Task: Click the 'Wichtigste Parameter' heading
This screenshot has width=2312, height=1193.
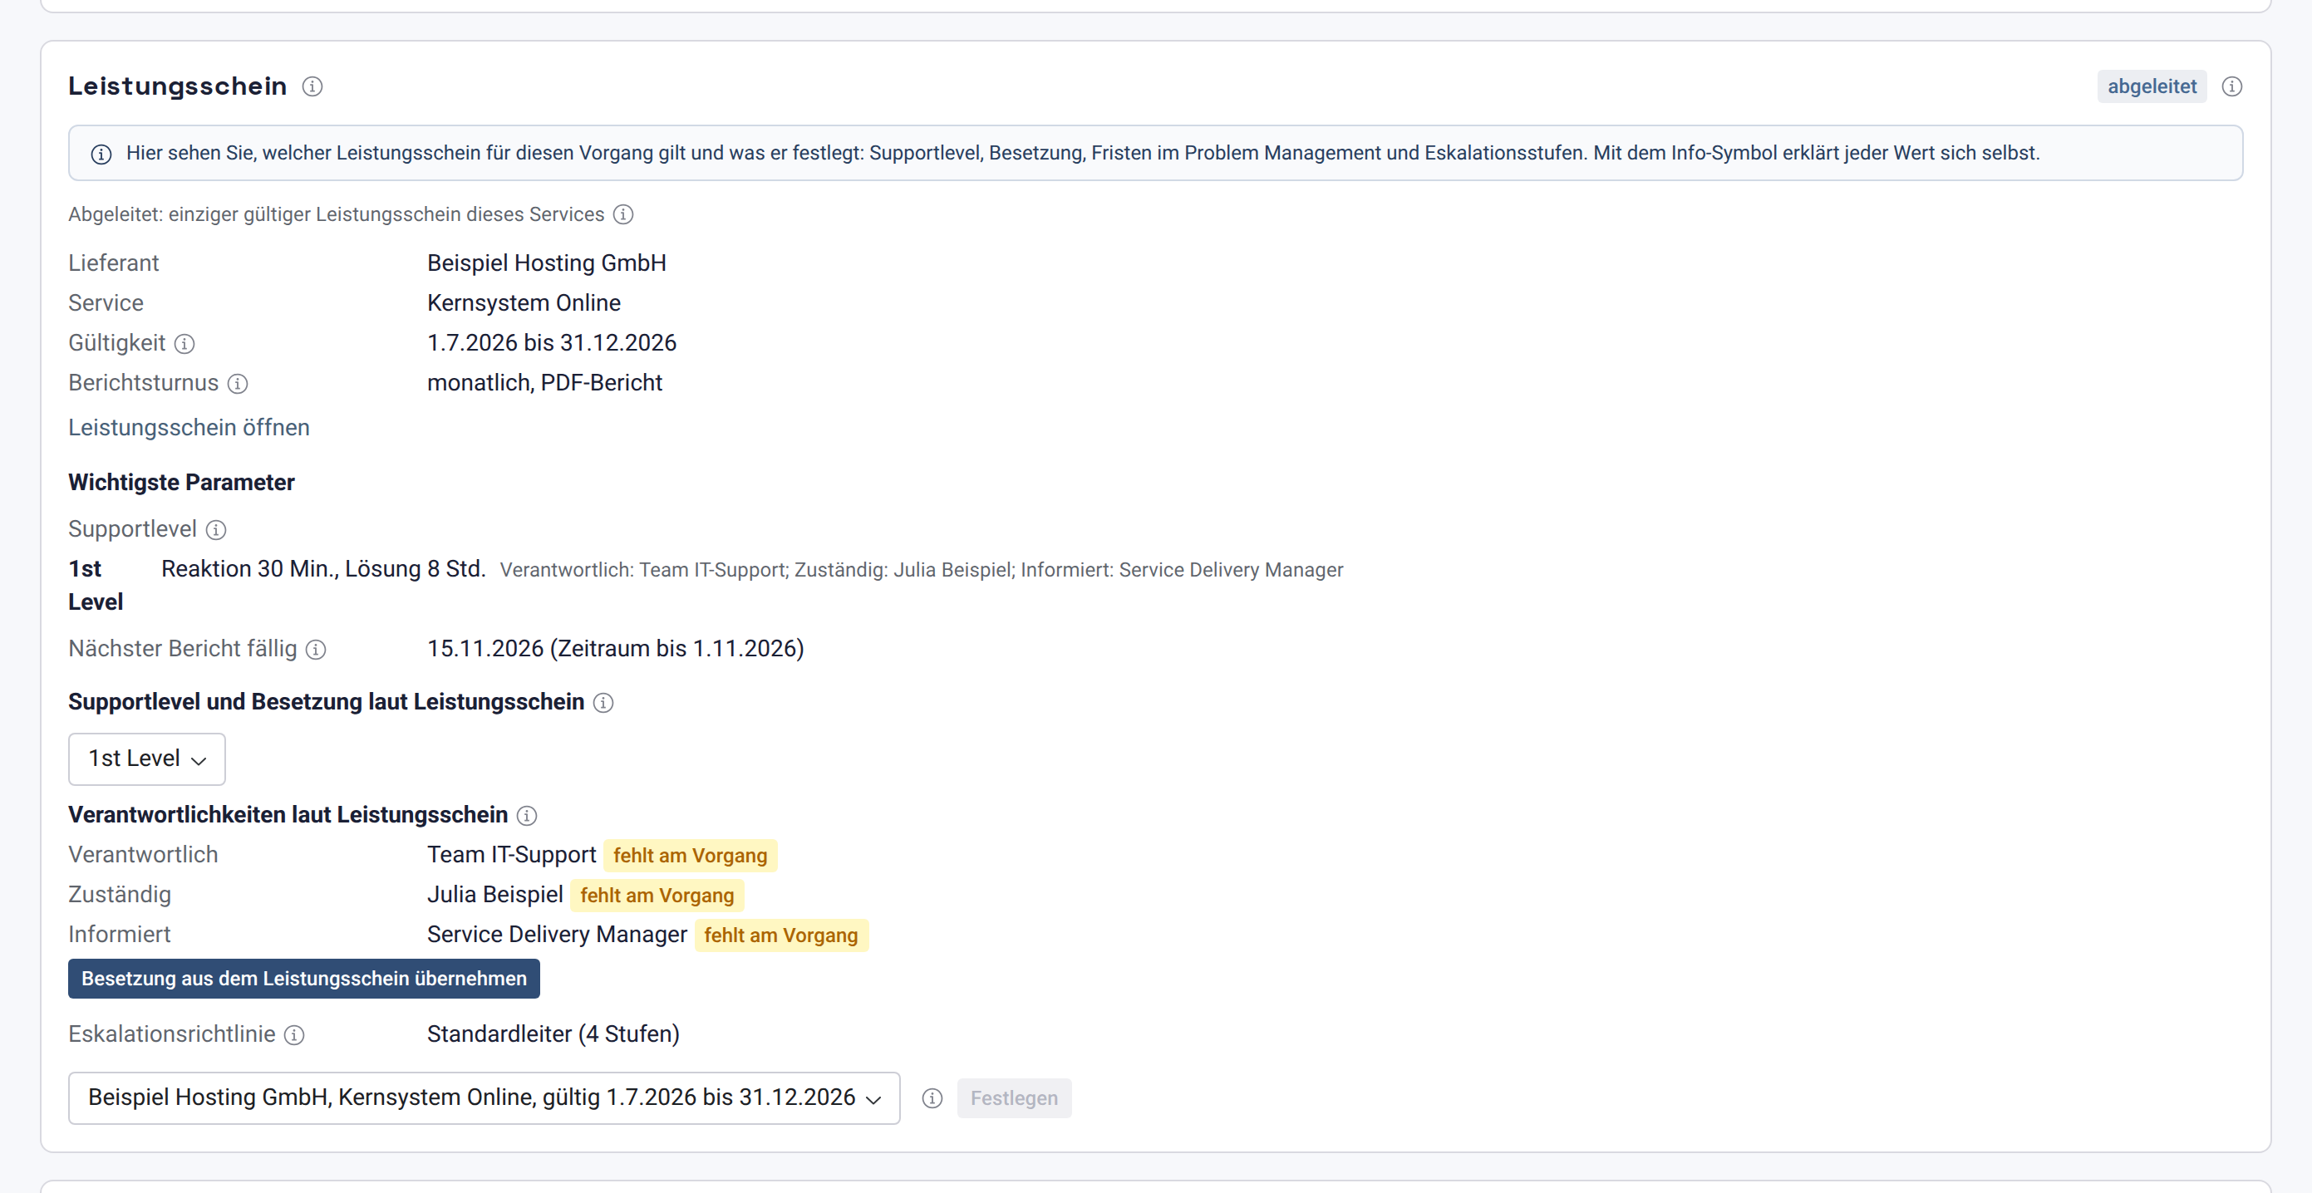Action: [181, 483]
